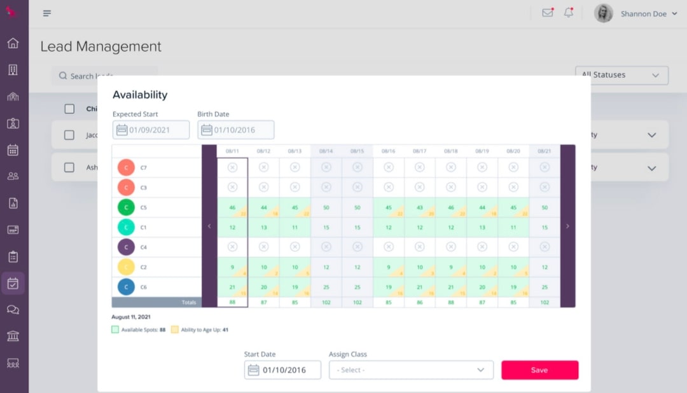Check the checkbox beside Ash row
This screenshot has height=393, width=687.
[69, 167]
